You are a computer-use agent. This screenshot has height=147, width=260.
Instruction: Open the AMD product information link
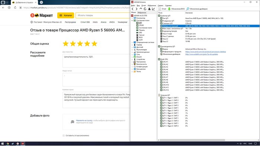click(205, 51)
